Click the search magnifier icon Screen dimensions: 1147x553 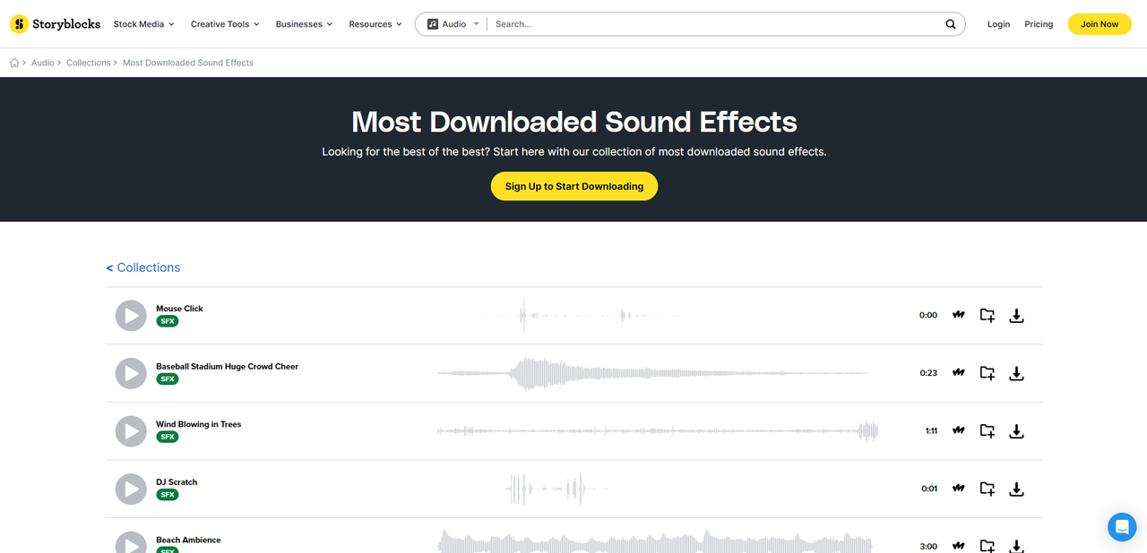951,24
